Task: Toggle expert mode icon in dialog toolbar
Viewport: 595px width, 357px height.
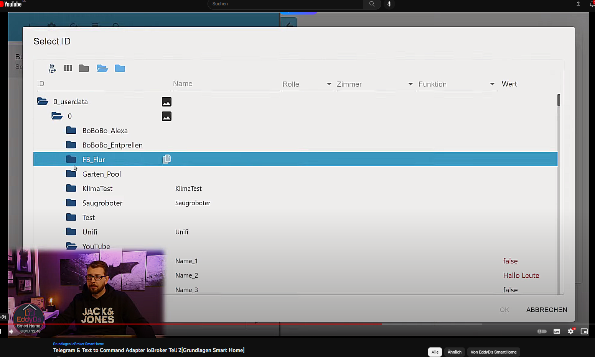Action: [52, 69]
